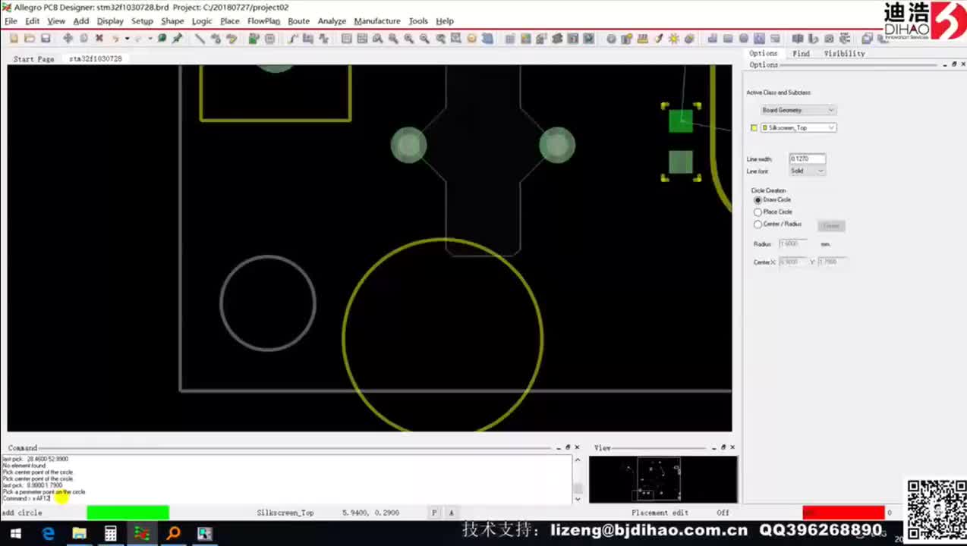The image size is (967, 546).
Task: Select the Move tool icon
Action: [68, 39]
